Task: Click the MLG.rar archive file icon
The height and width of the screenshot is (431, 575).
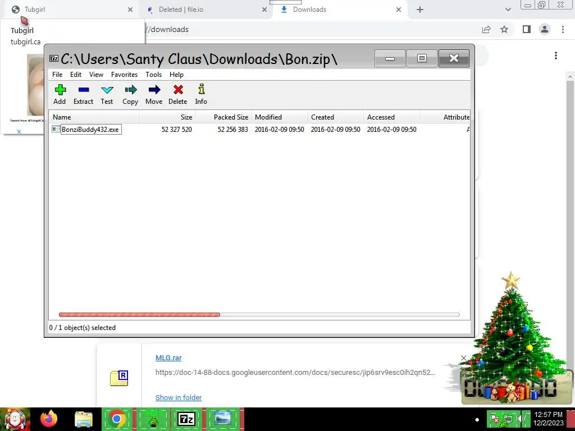Action: (119, 378)
